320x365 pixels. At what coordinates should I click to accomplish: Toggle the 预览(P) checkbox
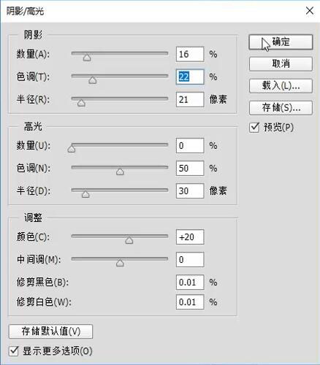tap(254, 128)
